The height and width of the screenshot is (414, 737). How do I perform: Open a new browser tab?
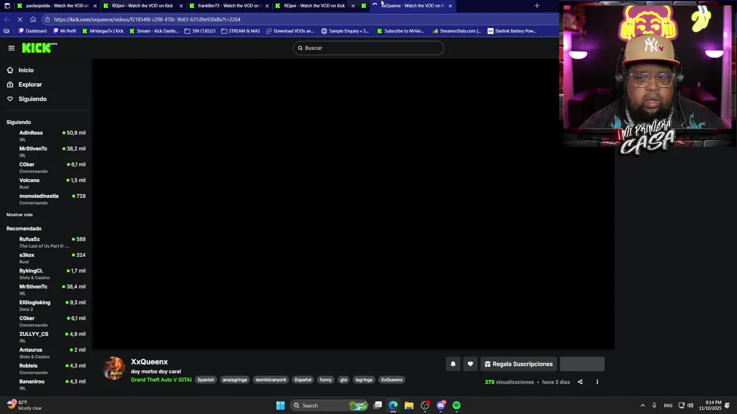[x=537, y=6]
